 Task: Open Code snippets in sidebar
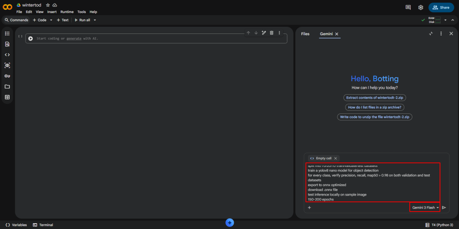click(x=7, y=55)
